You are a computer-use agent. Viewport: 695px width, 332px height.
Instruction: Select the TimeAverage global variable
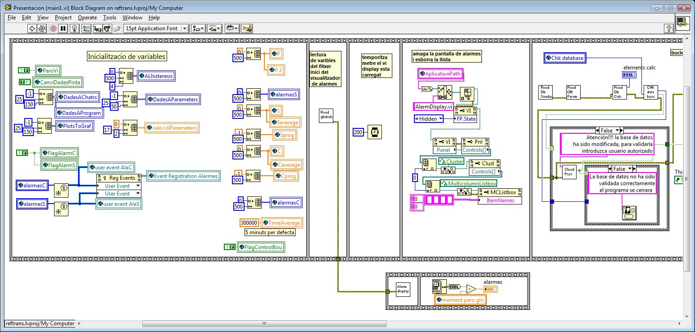tap(281, 223)
